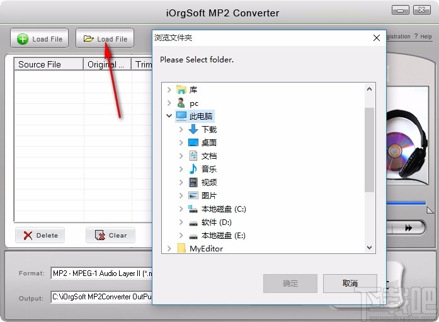Expand the 本地磁盘 (C:) drive
Screen dimensions: 439x322
coord(181,209)
